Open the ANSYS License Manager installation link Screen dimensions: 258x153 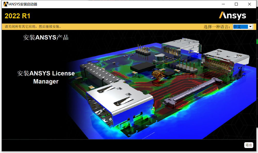point(46,77)
